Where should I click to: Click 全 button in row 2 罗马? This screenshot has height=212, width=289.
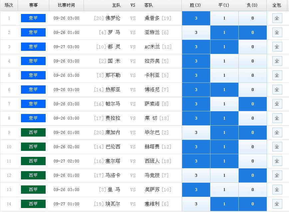coord(277,33)
